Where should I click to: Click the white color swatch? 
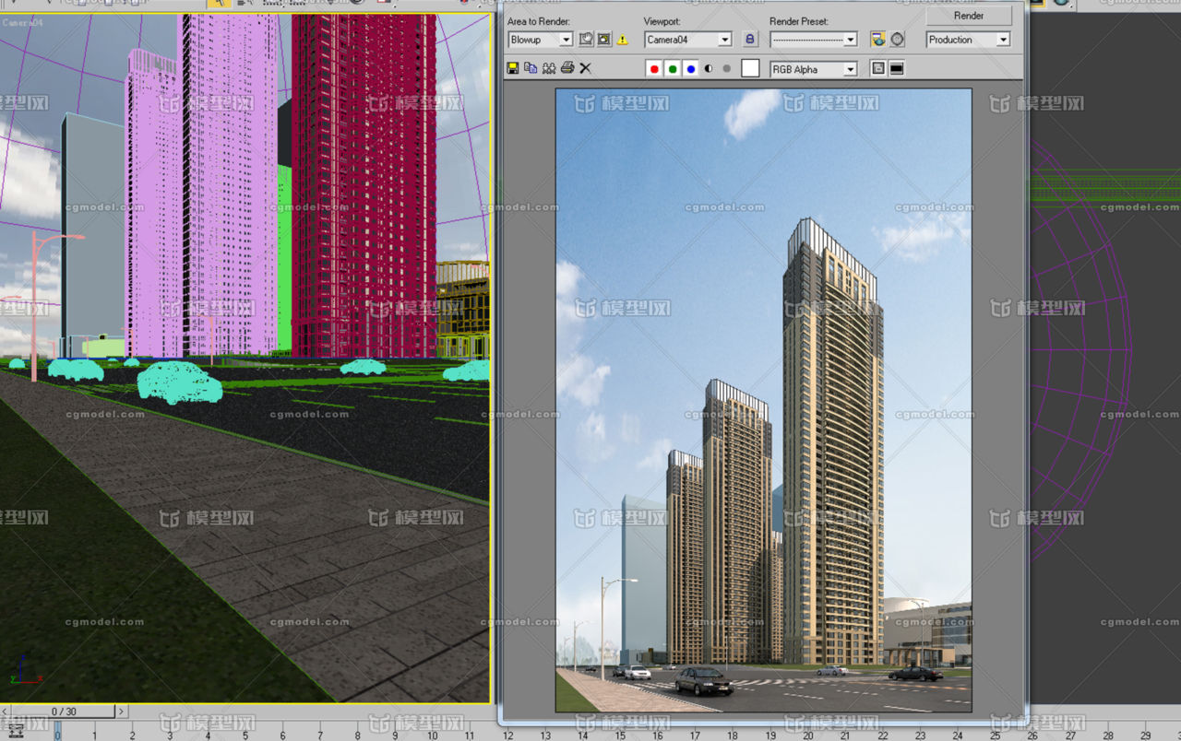(750, 68)
